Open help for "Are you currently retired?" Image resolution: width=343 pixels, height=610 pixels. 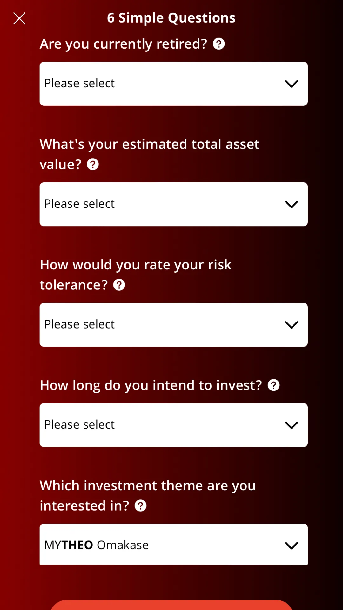click(219, 44)
